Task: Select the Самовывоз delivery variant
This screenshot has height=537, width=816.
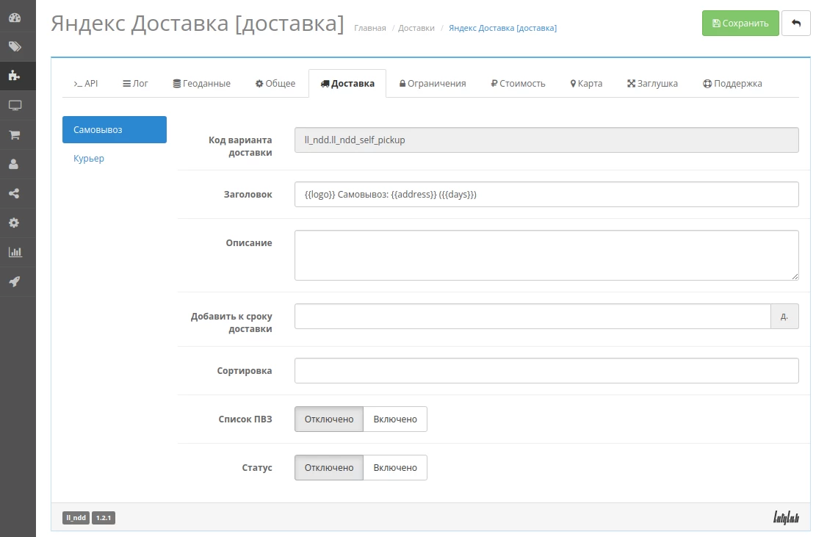Action: click(x=115, y=129)
